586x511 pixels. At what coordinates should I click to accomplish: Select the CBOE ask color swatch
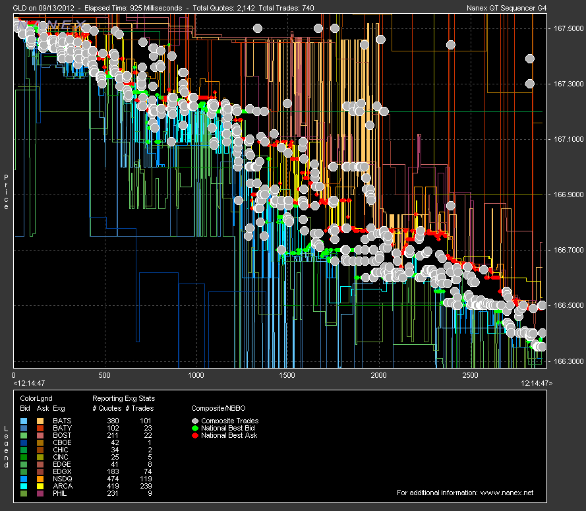coord(40,442)
